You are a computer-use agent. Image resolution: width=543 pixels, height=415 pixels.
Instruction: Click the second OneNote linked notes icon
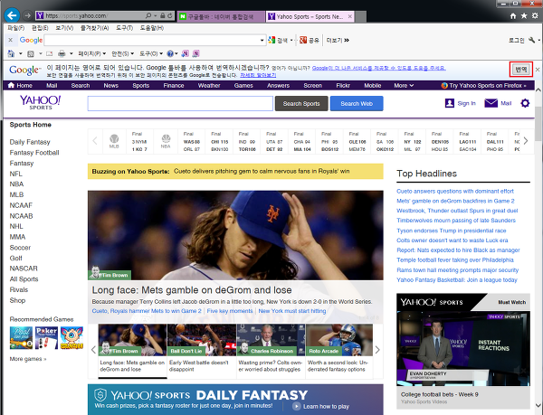196,53
